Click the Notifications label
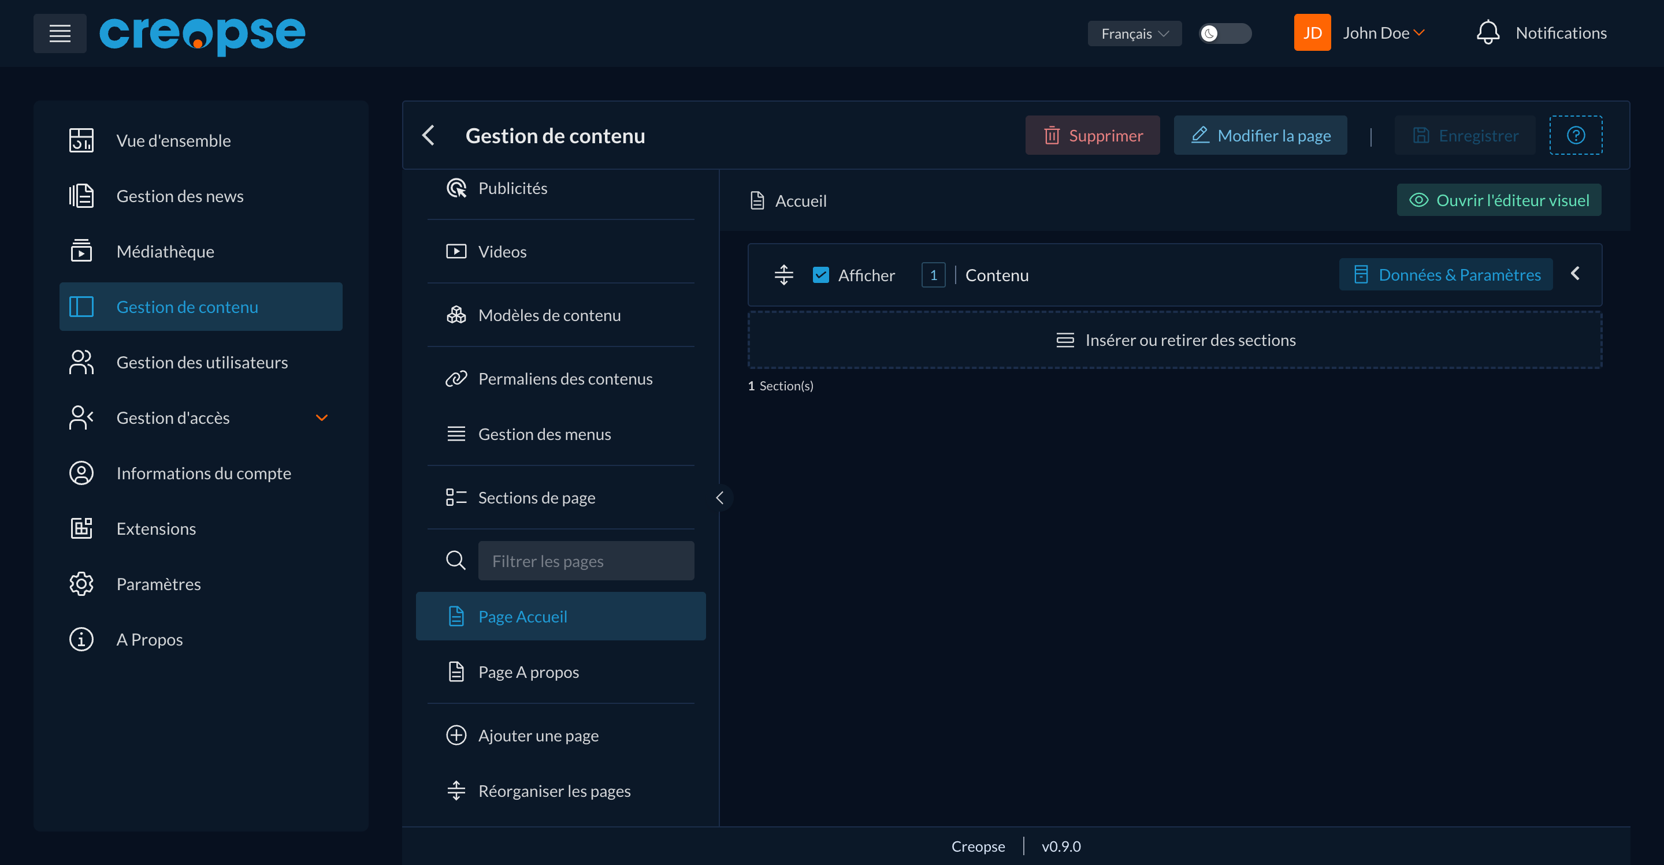Image resolution: width=1664 pixels, height=865 pixels. point(1561,33)
